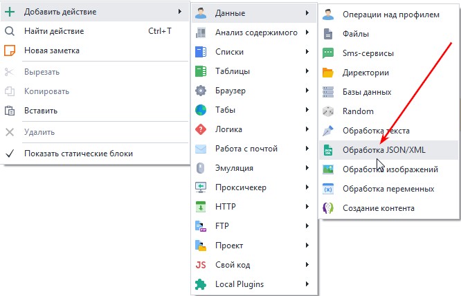Expand the Добавить действие submenu arrow
Viewport: 461px width, 296px height.
coord(180,12)
